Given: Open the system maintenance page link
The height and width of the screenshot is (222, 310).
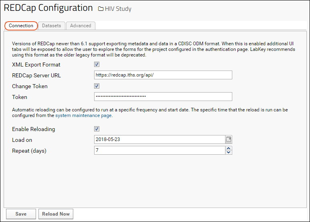Looking at the screenshot, I should (83, 115).
